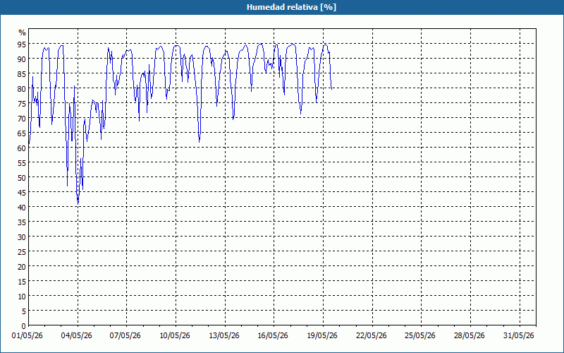Click the 20 value on y-axis
Screen dimensions: 564x353
coord(22,267)
